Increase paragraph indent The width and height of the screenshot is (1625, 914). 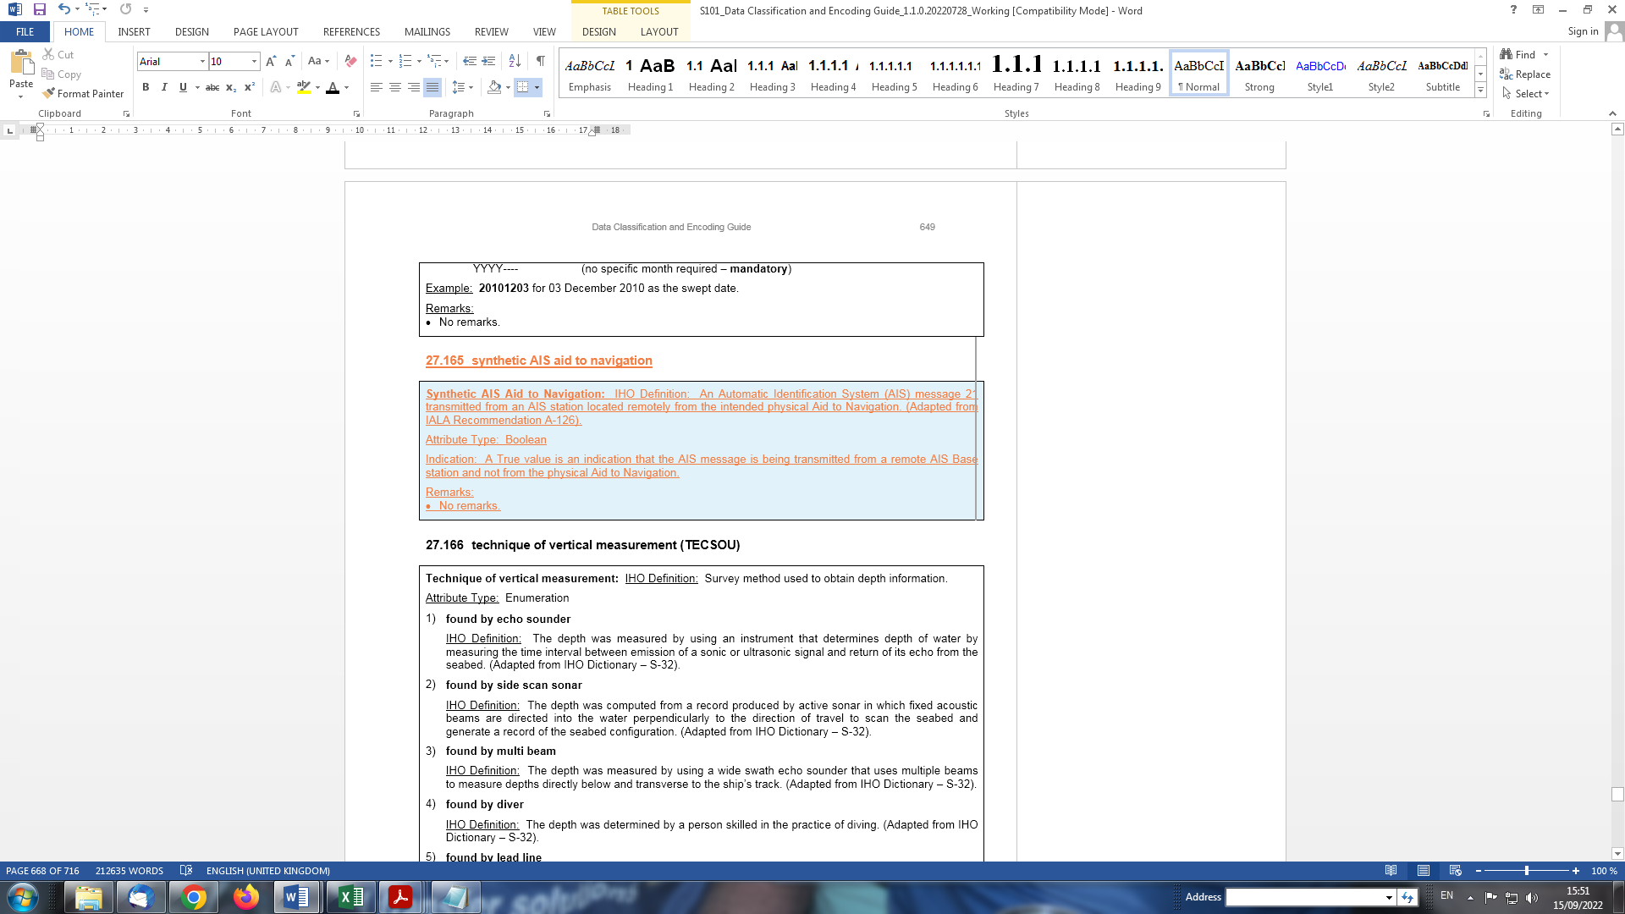pyautogui.click(x=488, y=61)
